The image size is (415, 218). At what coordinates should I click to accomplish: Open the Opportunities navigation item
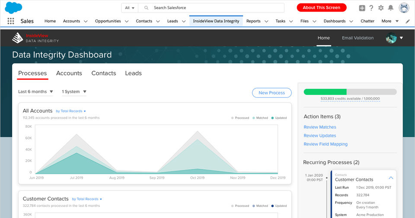(108, 21)
